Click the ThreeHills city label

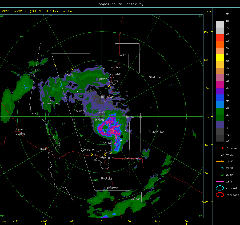[134, 117]
